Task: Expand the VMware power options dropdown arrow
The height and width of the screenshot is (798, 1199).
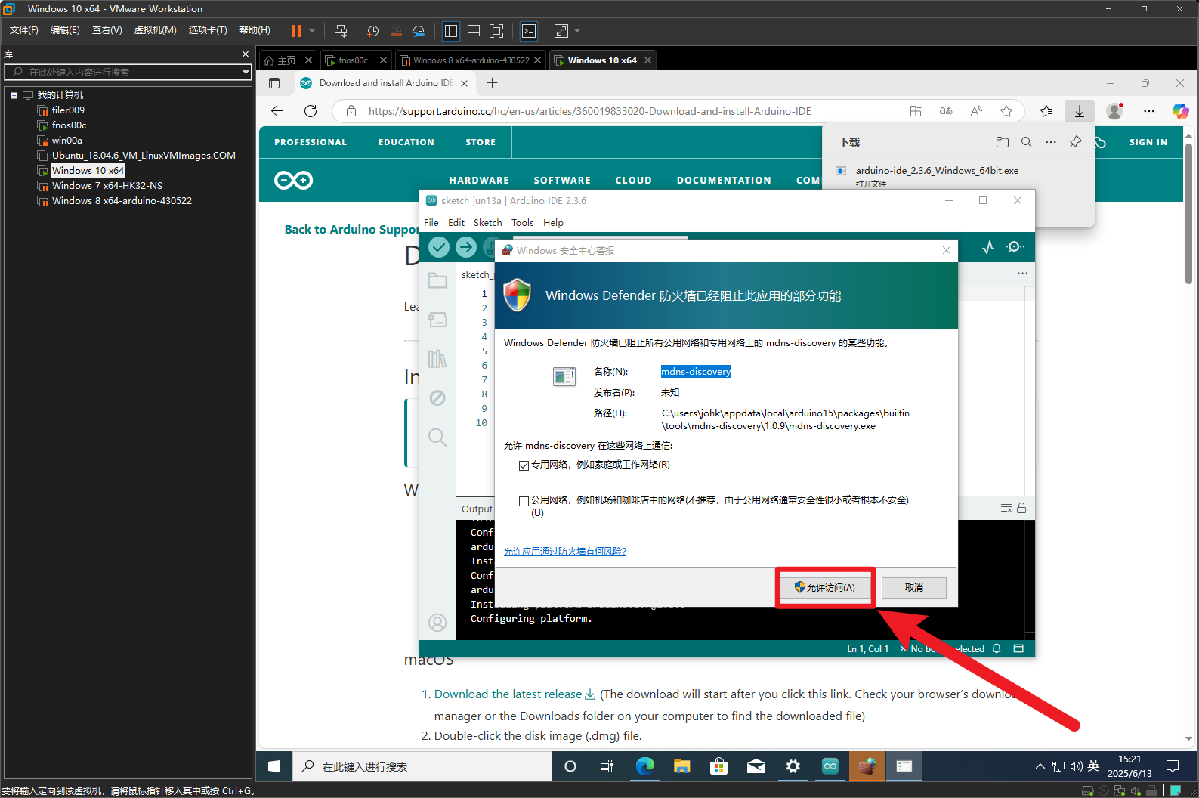Action: pos(312,31)
